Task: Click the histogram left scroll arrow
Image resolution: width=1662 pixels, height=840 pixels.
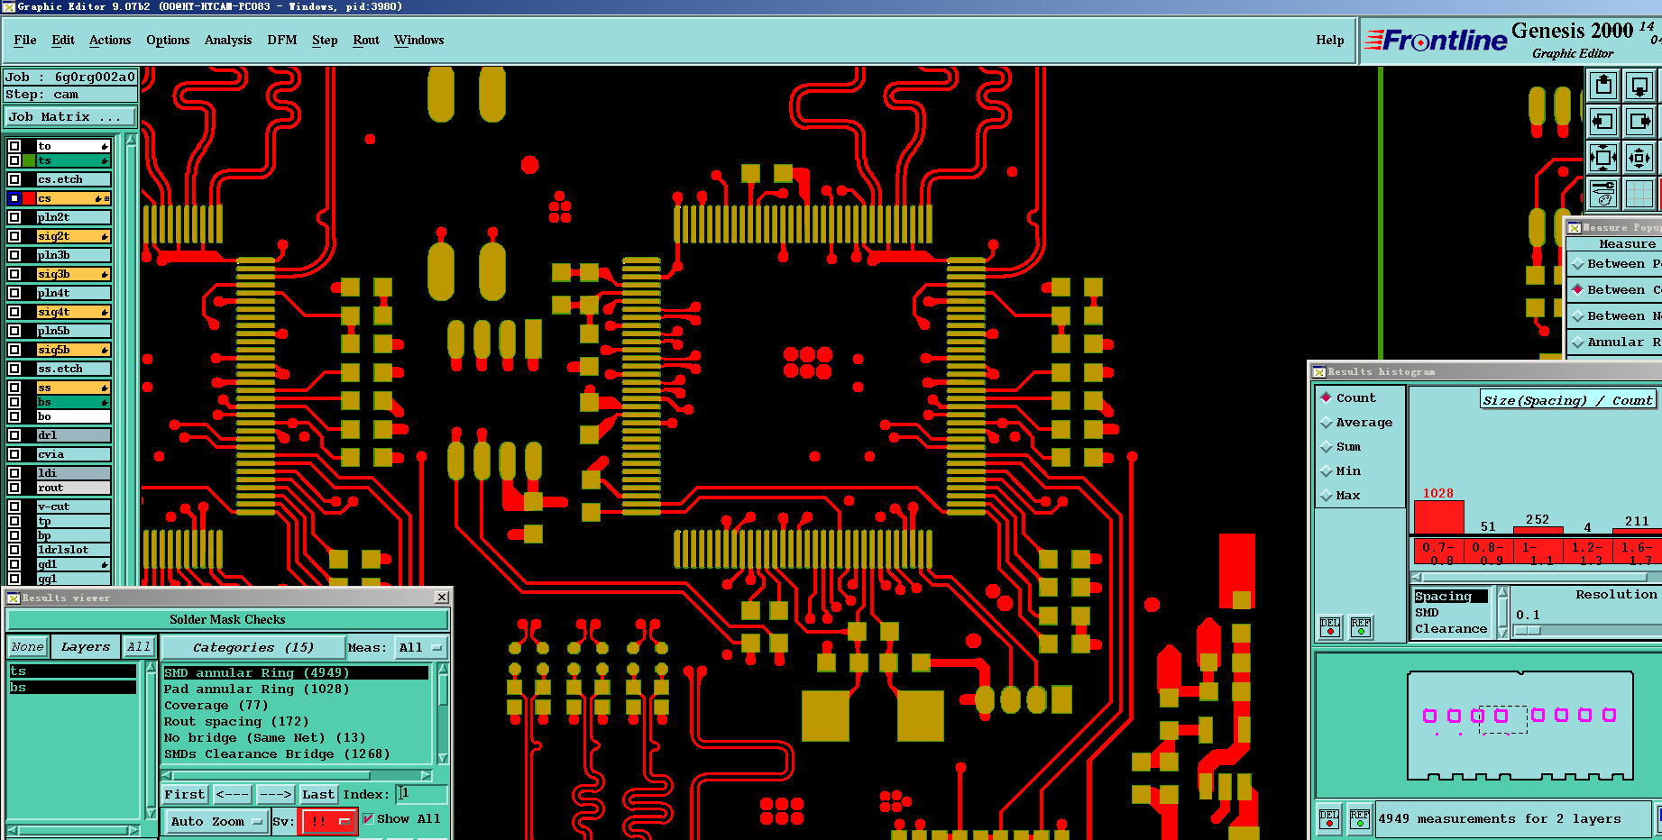Action: tap(1417, 577)
